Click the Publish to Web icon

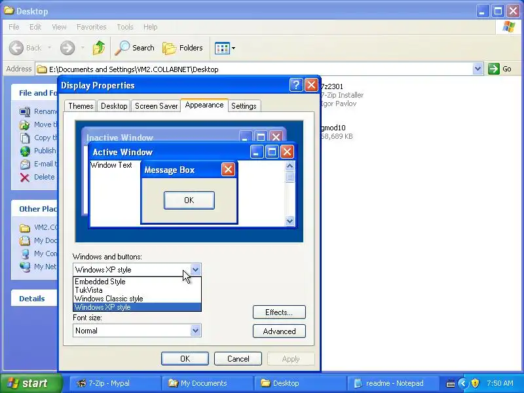[x=25, y=151]
